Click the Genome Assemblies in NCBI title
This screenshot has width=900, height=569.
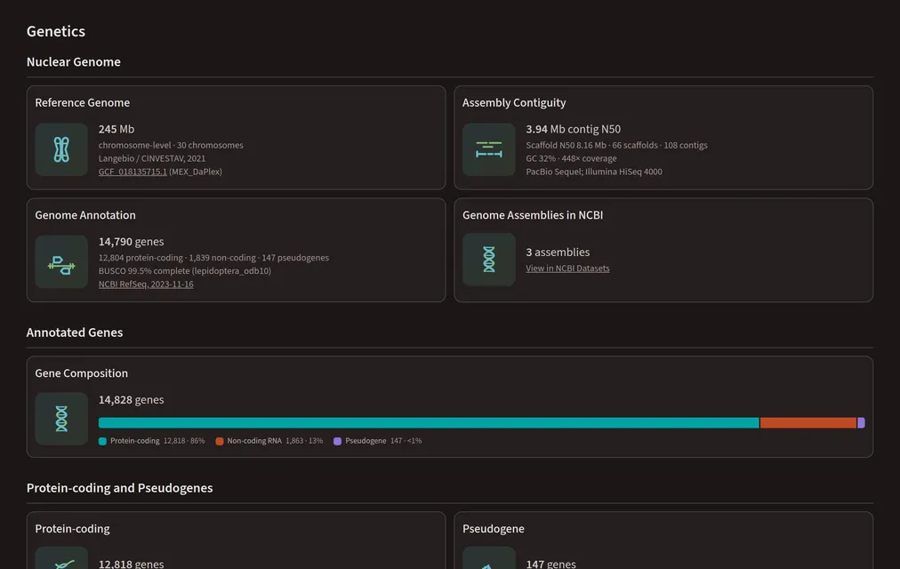(533, 215)
